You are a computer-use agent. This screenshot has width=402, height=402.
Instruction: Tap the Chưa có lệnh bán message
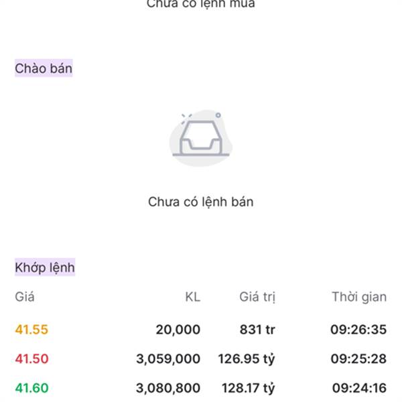coord(201,202)
